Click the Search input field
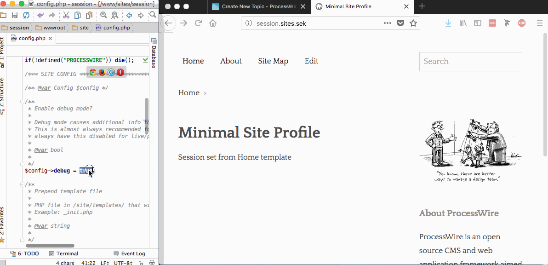Screen dimensions: 548x265 click(470, 62)
